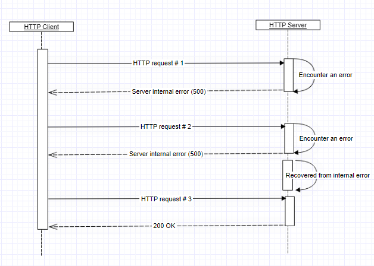Select first Server internal error (500) label
This screenshot has width=374, height=266.
click(x=169, y=91)
